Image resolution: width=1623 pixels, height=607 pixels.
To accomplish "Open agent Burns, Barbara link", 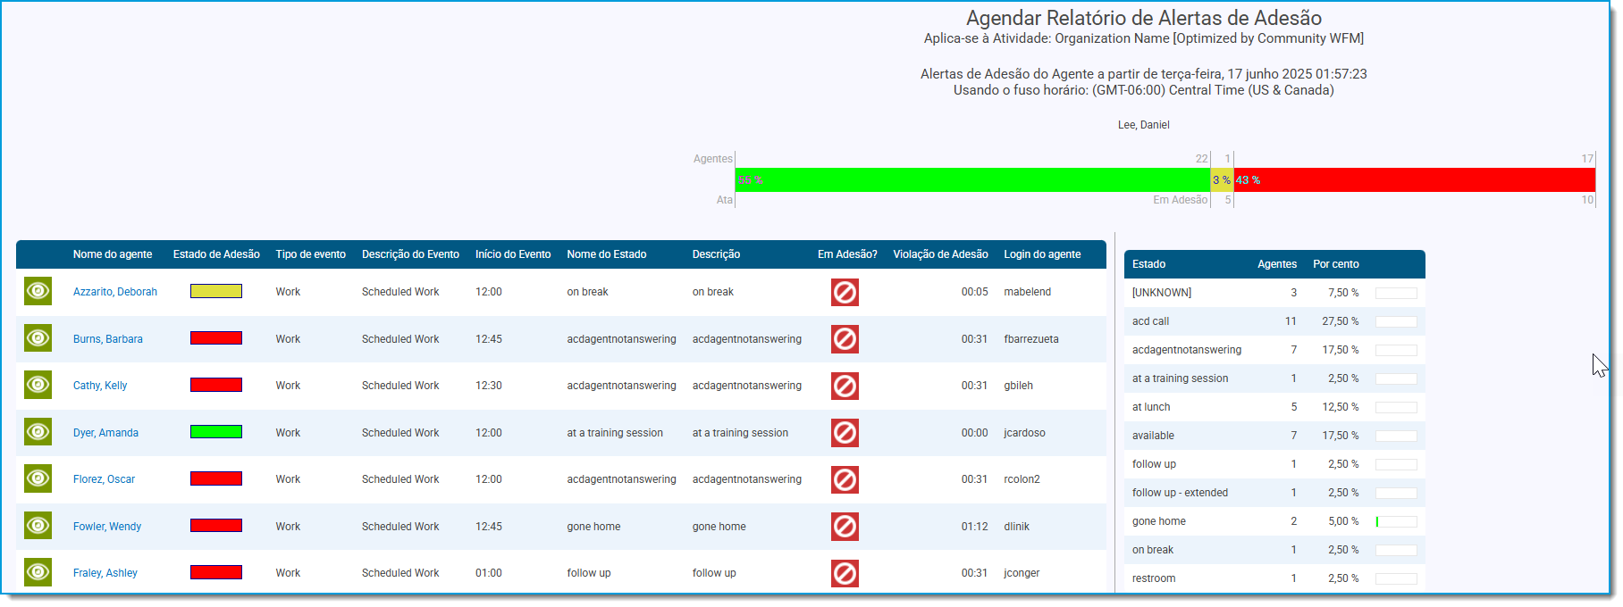I will (x=108, y=339).
